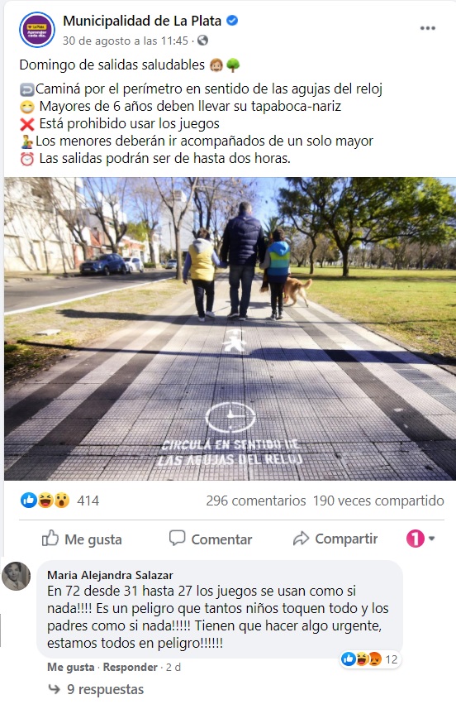Screen dimensions: 456x709
Task: Expand the 9 respuestas replies
Action: pos(96,689)
